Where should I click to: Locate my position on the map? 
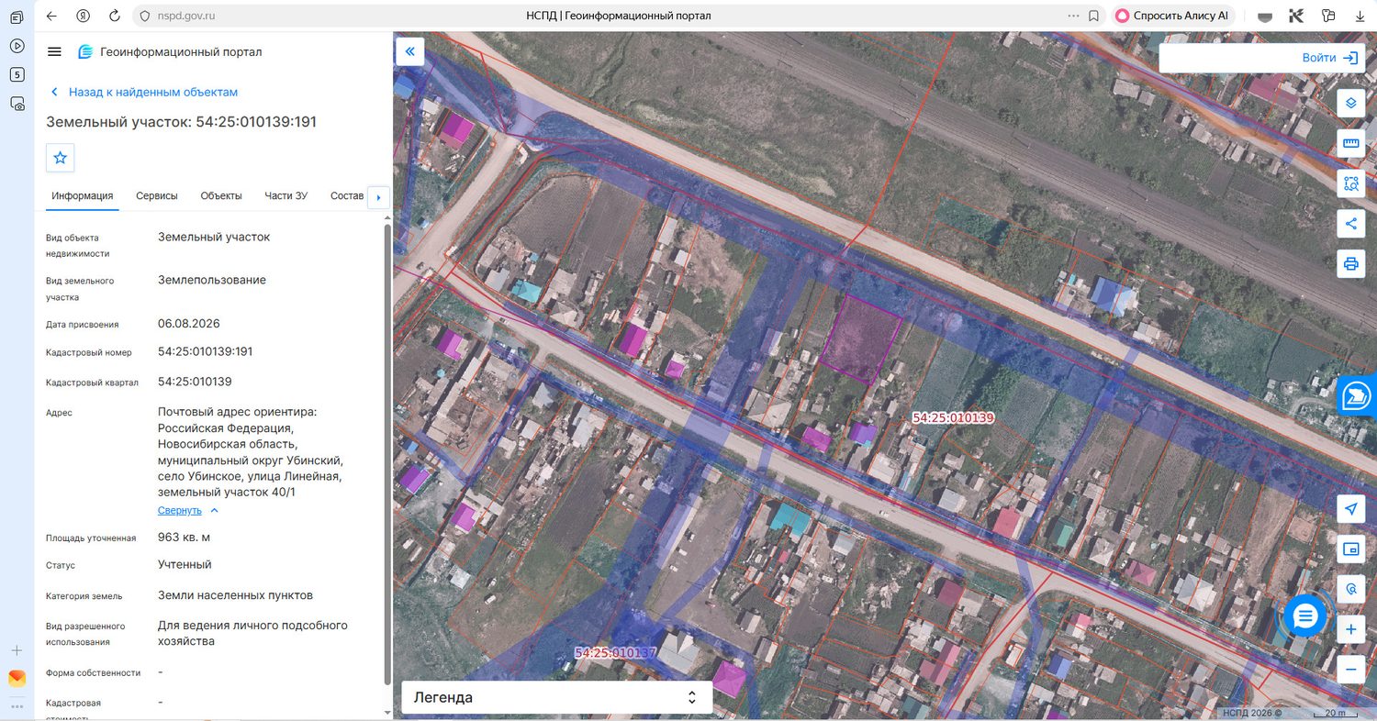(x=1350, y=509)
